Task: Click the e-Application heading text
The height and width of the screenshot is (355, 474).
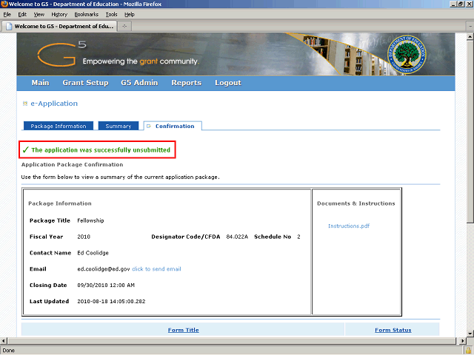Action: tap(54, 104)
